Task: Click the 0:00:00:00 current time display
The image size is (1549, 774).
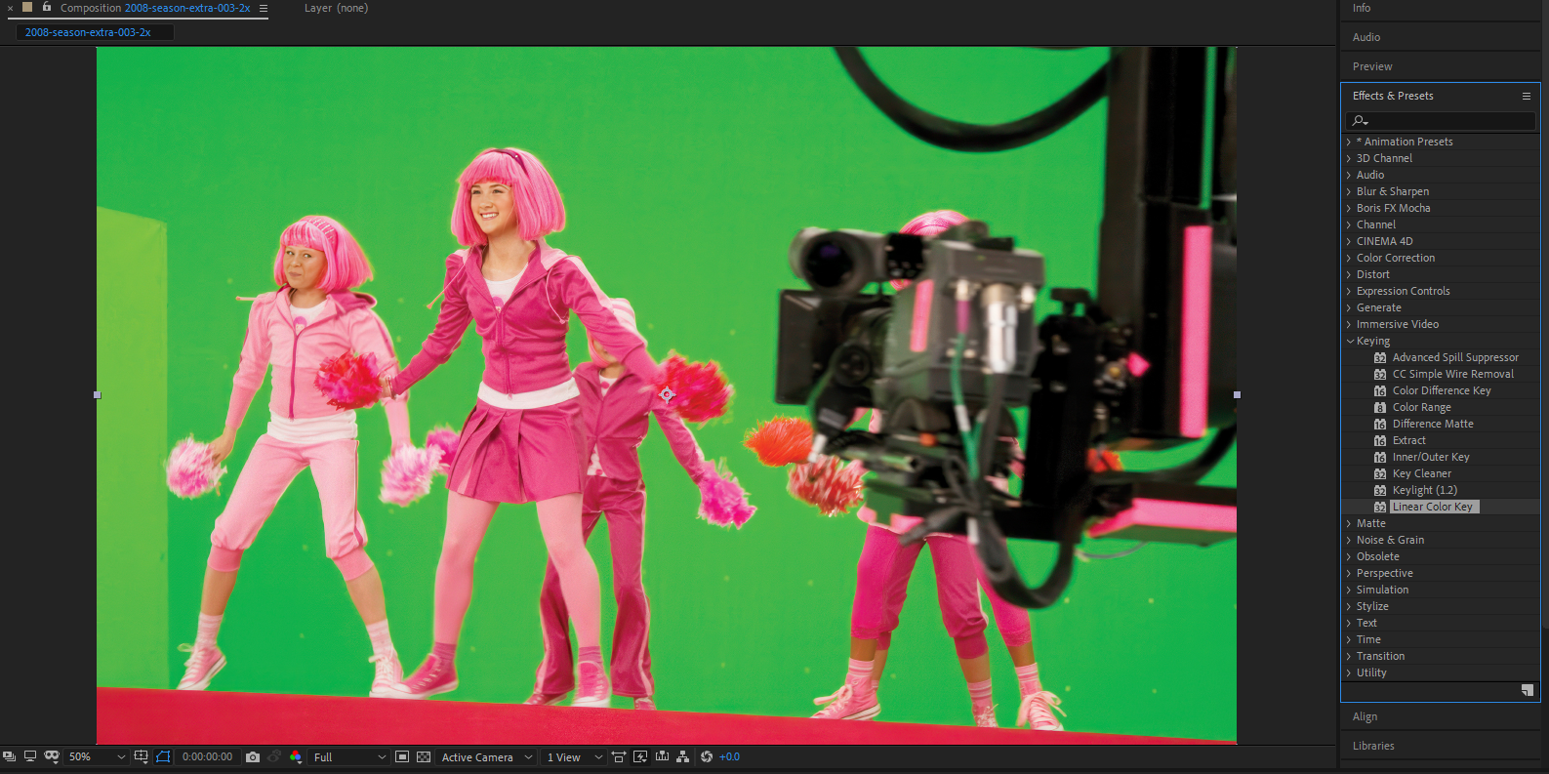Action: tap(208, 757)
